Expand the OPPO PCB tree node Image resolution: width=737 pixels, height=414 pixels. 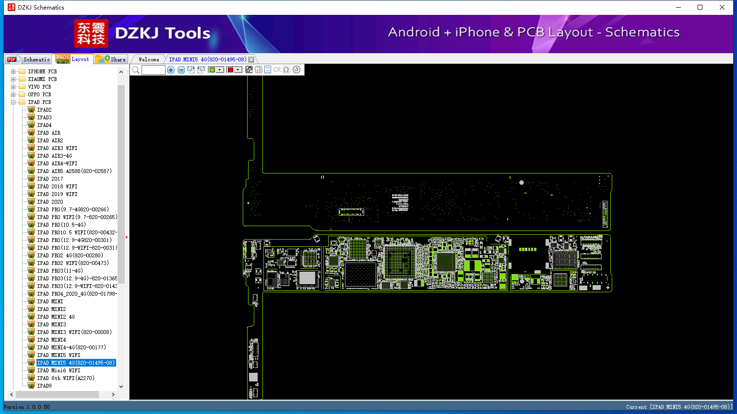tap(13, 94)
